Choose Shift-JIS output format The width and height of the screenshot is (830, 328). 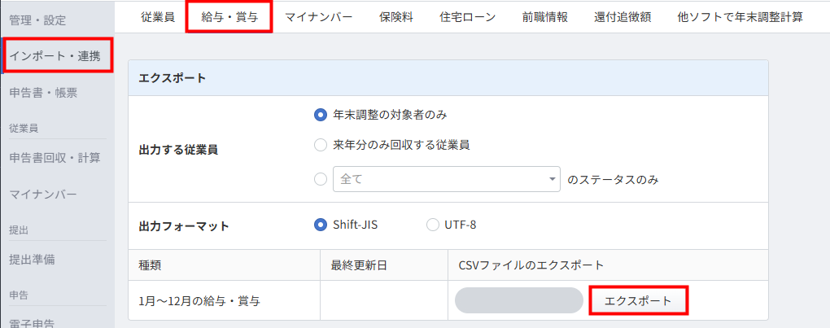coord(321,225)
